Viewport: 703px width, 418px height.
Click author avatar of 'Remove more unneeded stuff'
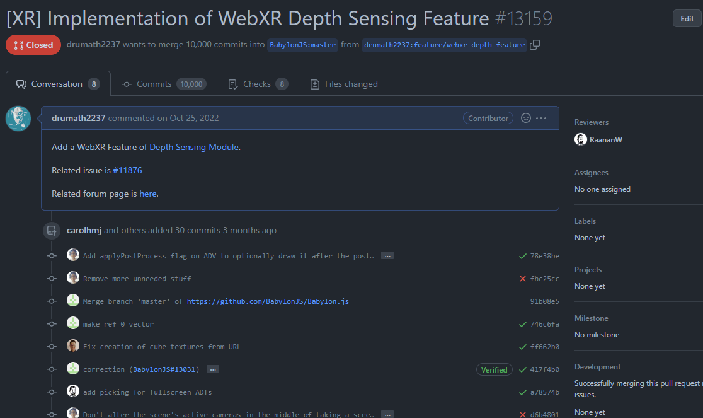pyautogui.click(x=73, y=277)
